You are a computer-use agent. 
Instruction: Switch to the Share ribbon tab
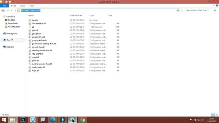pyautogui.click(x=23, y=6)
